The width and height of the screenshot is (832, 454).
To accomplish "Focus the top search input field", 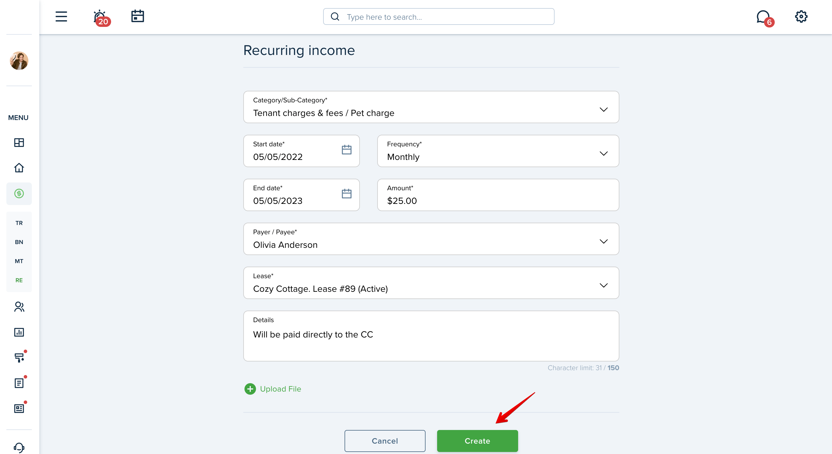I will 439,16.
